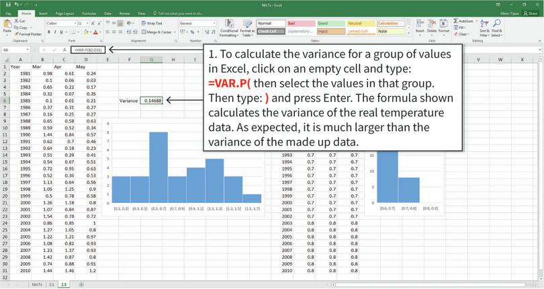This screenshot has width=544, height=289.
Task: Open the General number format dropdown
Action: [214, 24]
